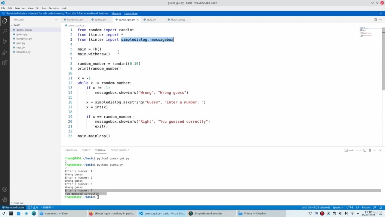Open Explorer's more actions ellipsis
Image resolution: width=385 pixels, height=217 pixels.
click(x=56, y=20)
